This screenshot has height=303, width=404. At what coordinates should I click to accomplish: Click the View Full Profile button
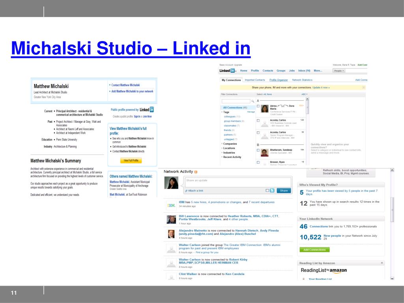[x=131, y=160]
